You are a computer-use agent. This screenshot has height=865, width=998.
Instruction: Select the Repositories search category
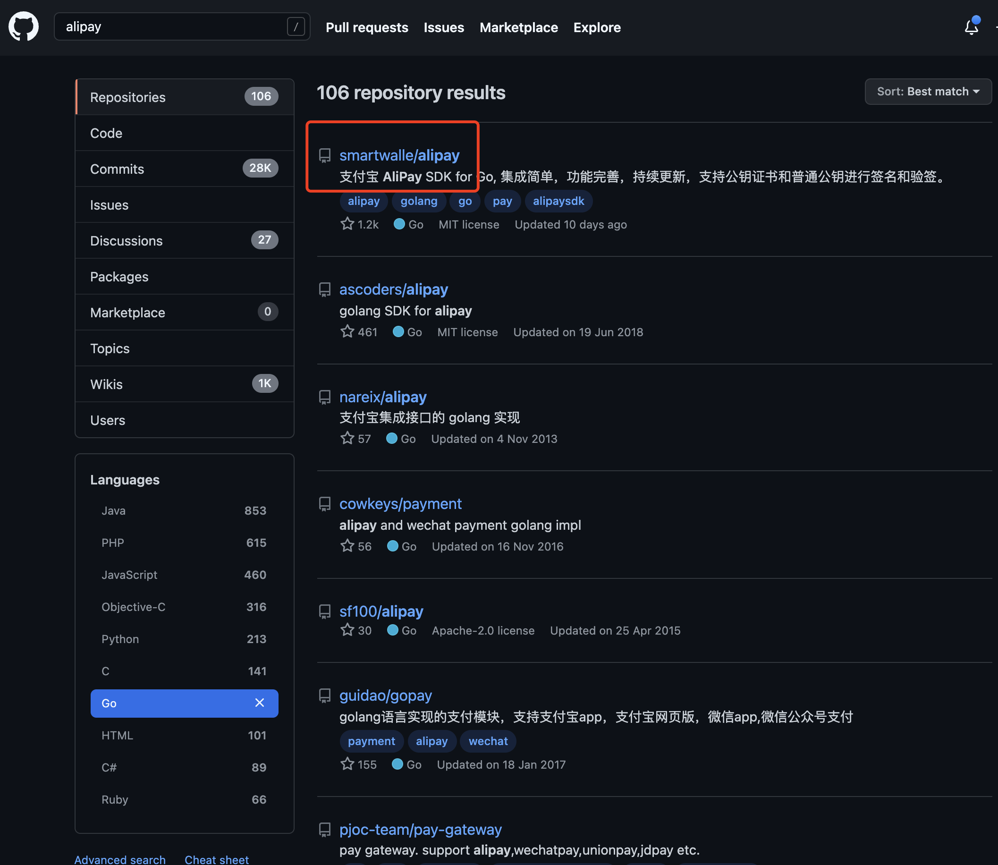(x=185, y=97)
